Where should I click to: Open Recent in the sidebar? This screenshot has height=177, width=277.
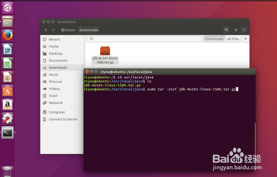(62, 39)
